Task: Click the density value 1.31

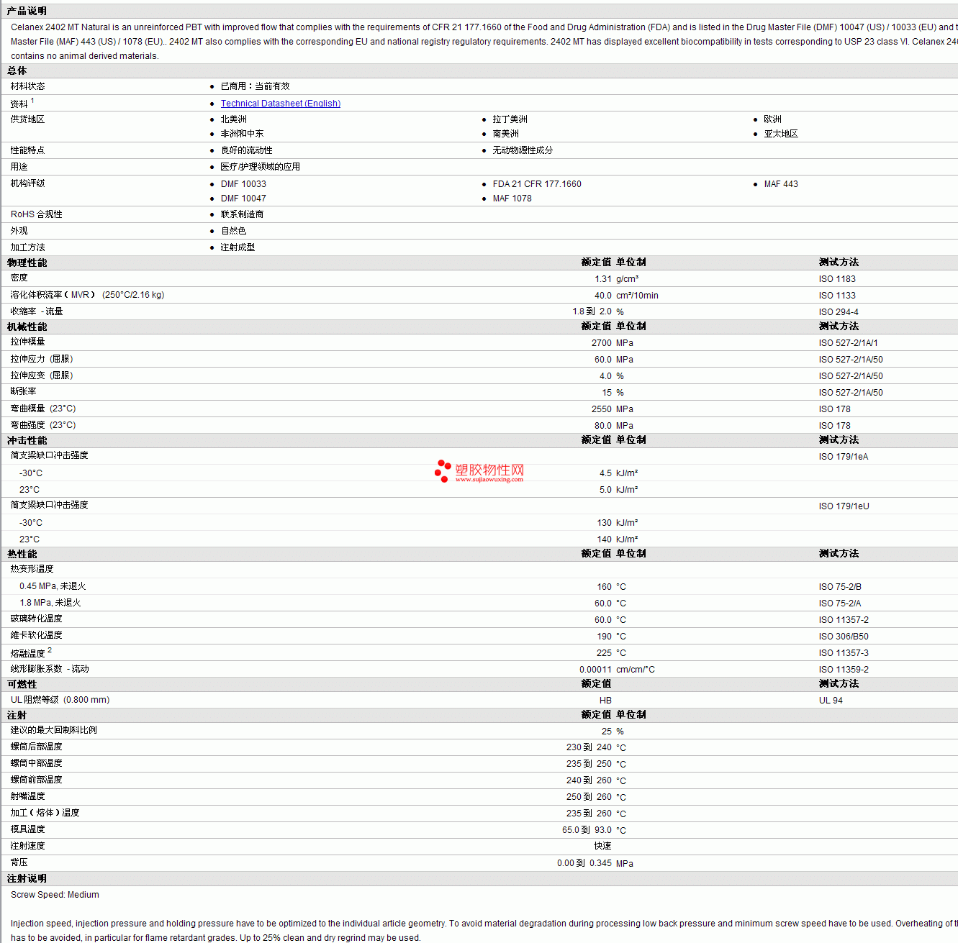Action: (x=603, y=279)
